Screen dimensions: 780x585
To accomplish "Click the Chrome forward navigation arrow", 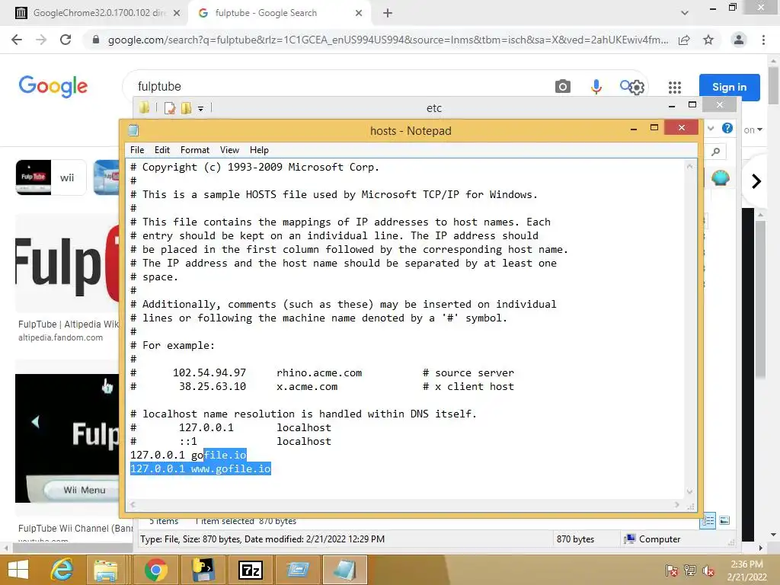I will click(41, 40).
